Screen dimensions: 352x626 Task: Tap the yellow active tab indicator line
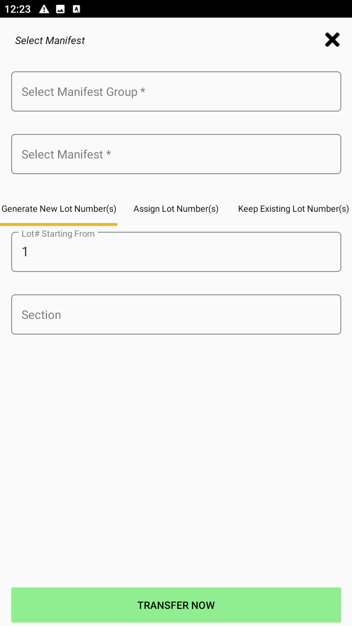(x=59, y=224)
